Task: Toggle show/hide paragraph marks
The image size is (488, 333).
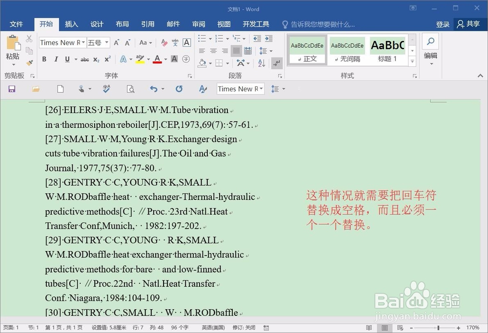Action: (277, 62)
